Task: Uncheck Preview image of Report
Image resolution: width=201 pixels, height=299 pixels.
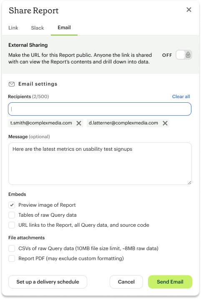Action: 12,205
